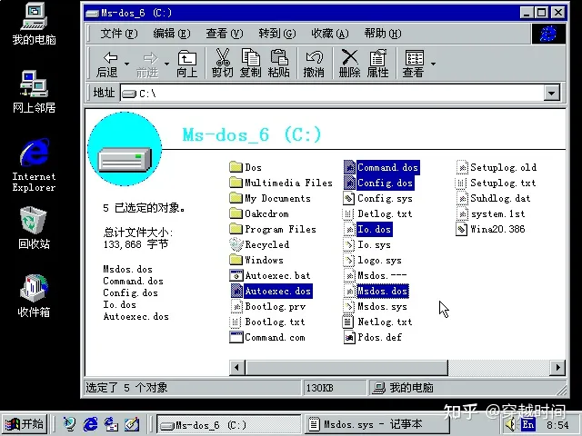Image resolution: width=582 pixels, height=436 pixels.
Task: Click the En language indicator
Action: (528, 424)
